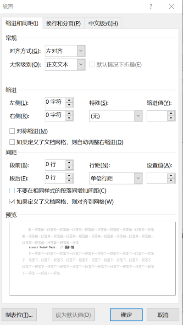Open the 对齐方式 dropdown
This screenshot has width=183, height=325.
(81, 51)
